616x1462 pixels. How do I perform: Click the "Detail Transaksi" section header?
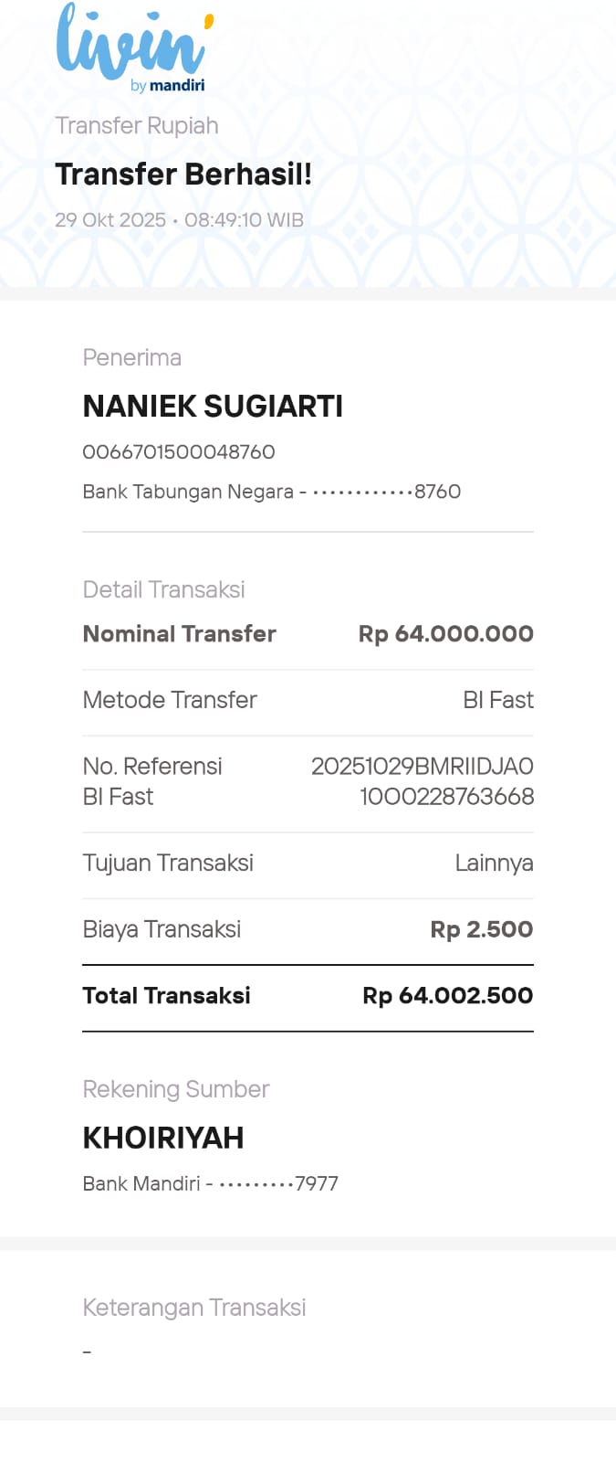point(163,589)
